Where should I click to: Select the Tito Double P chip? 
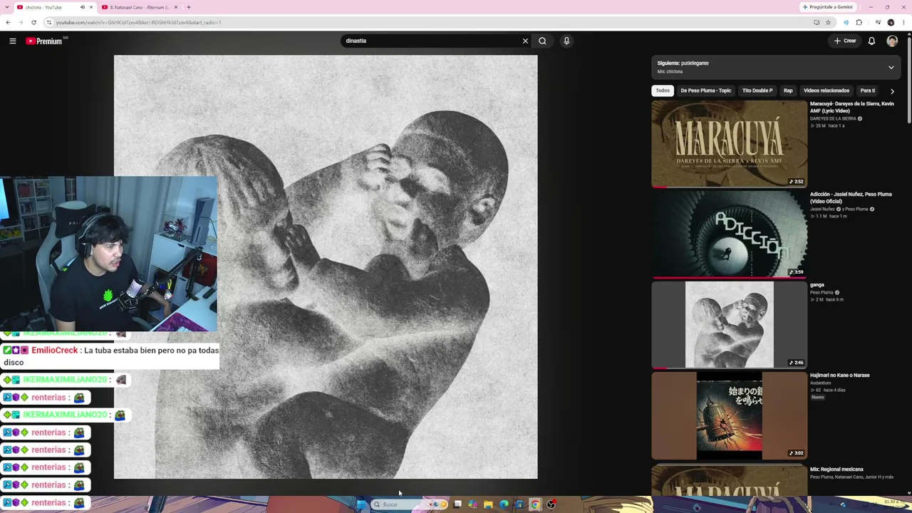pos(757,90)
